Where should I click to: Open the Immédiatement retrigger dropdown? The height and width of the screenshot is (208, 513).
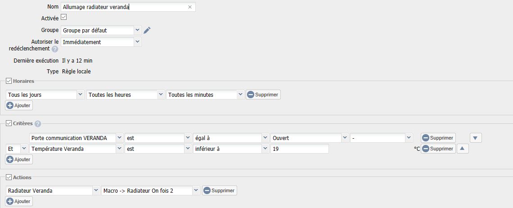(138, 42)
